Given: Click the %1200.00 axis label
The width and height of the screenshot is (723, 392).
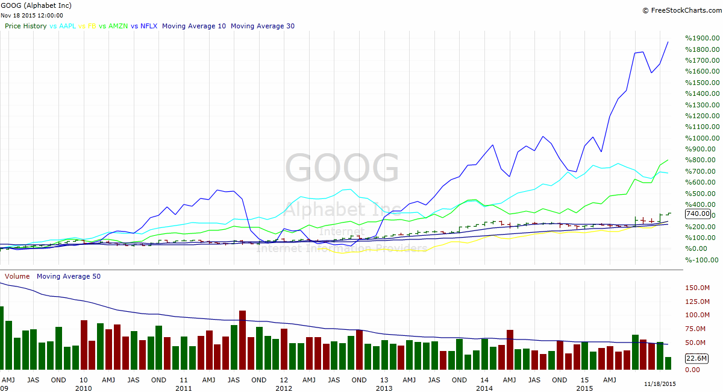Looking at the screenshot, I should [x=702, y=116].
